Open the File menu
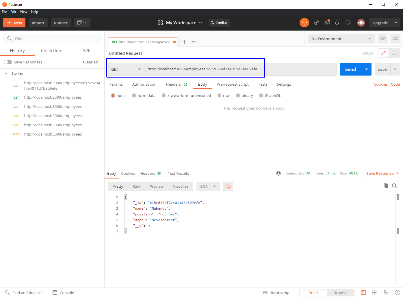Viewport: 403px width, 297px height. (4, 12)
